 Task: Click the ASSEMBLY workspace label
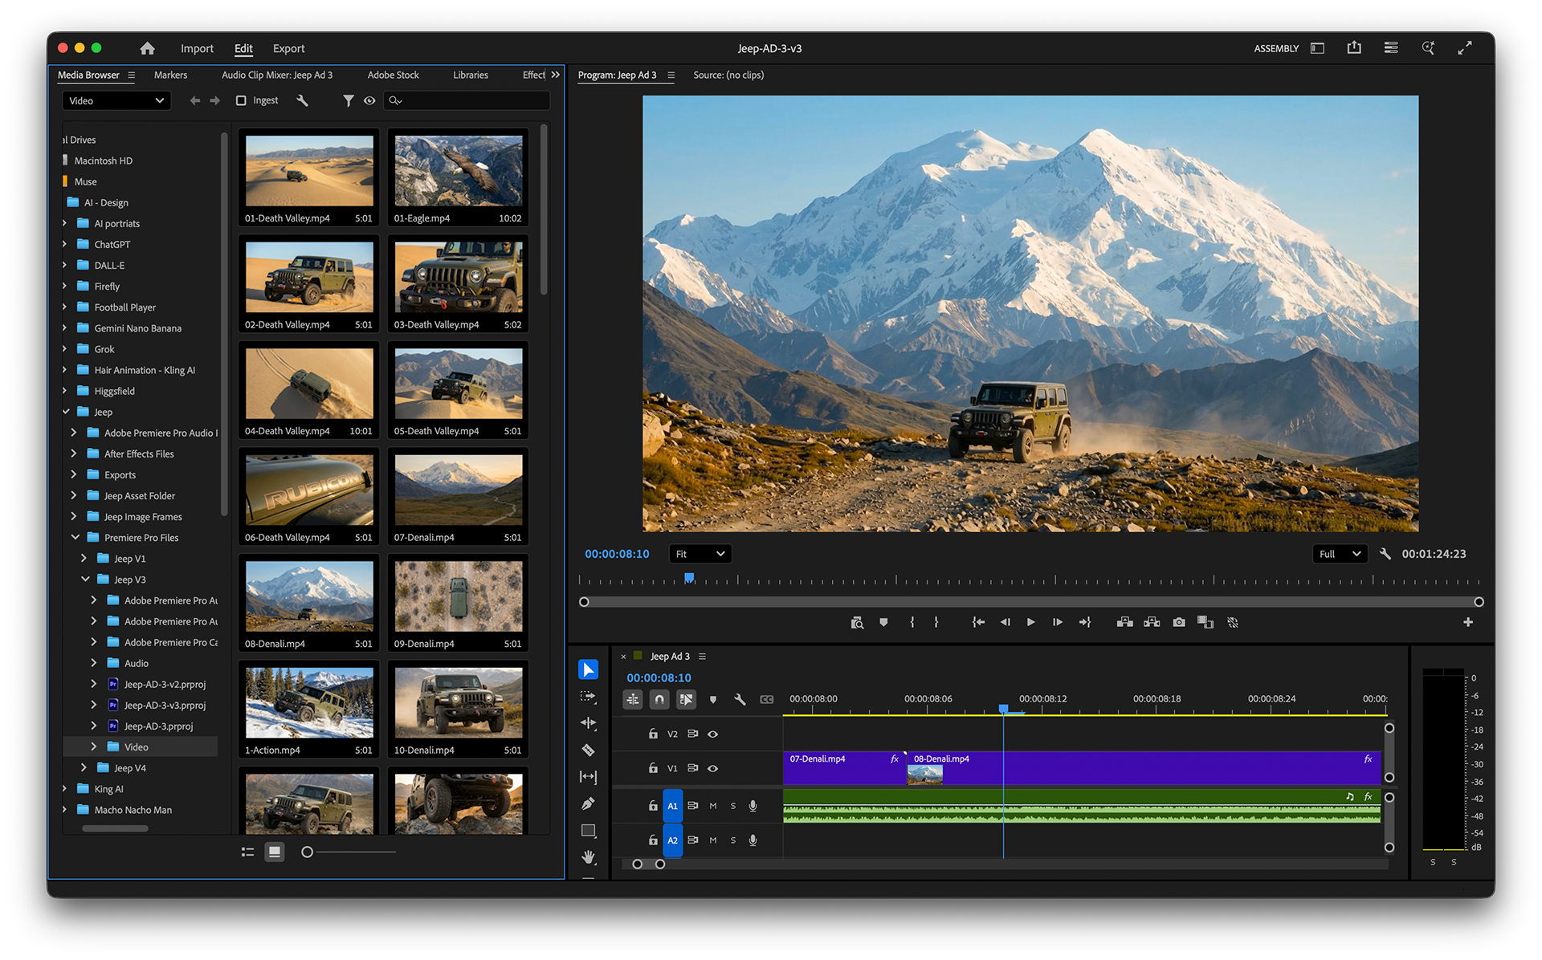(x=1275, y=48)
